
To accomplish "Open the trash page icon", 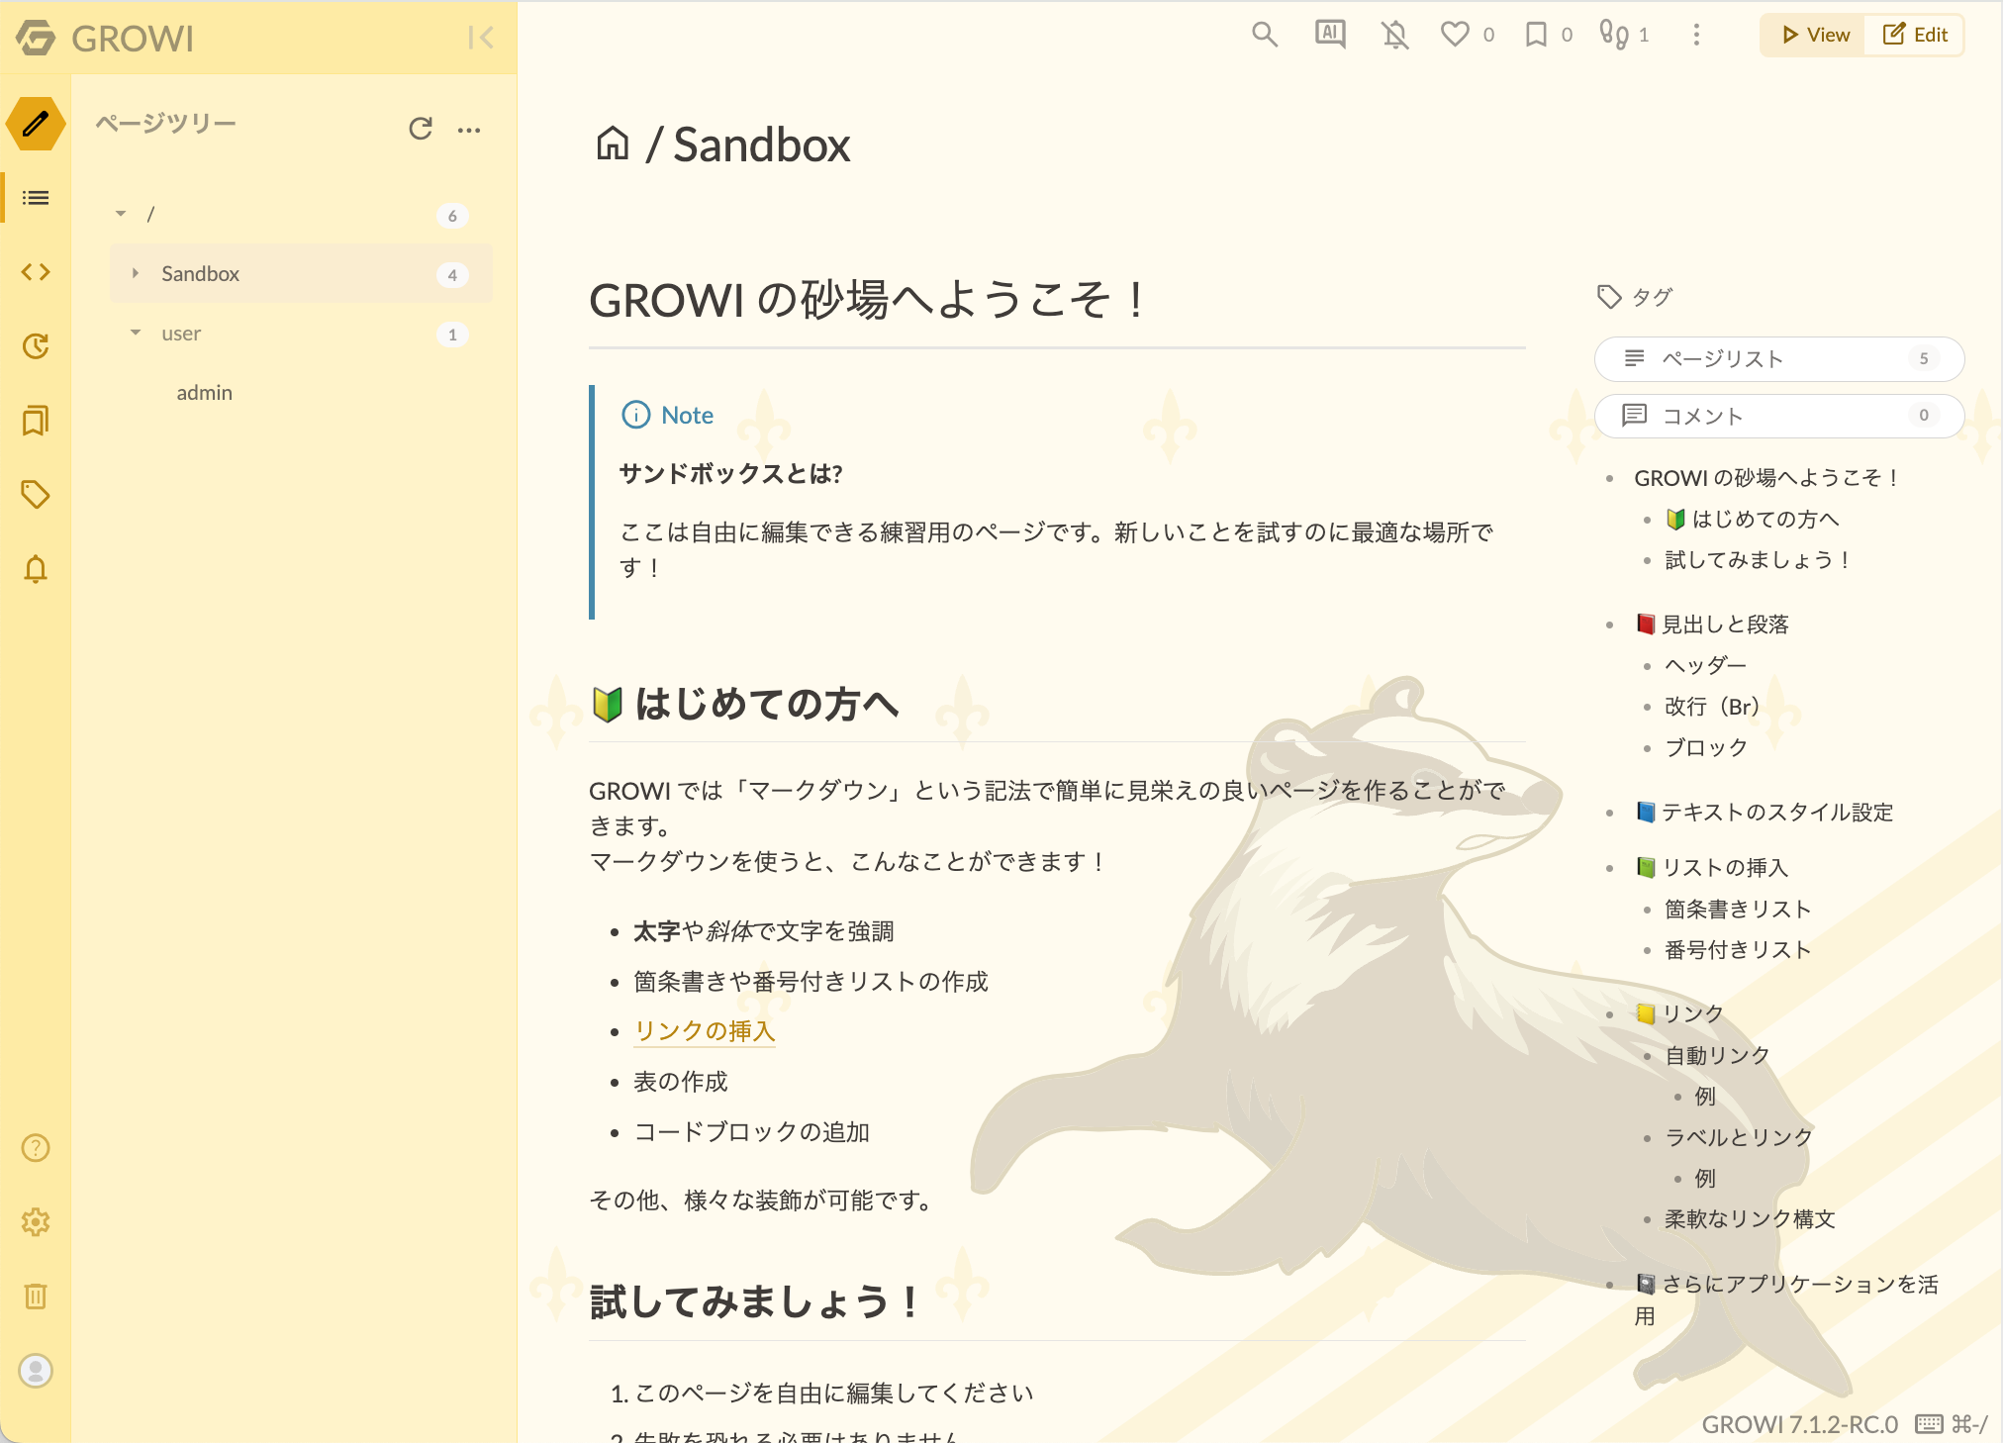I will pos(36,1296).
